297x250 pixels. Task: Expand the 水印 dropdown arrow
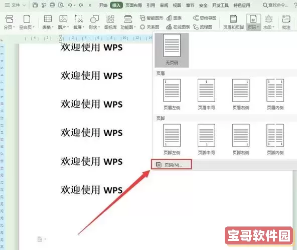(273, 27)
